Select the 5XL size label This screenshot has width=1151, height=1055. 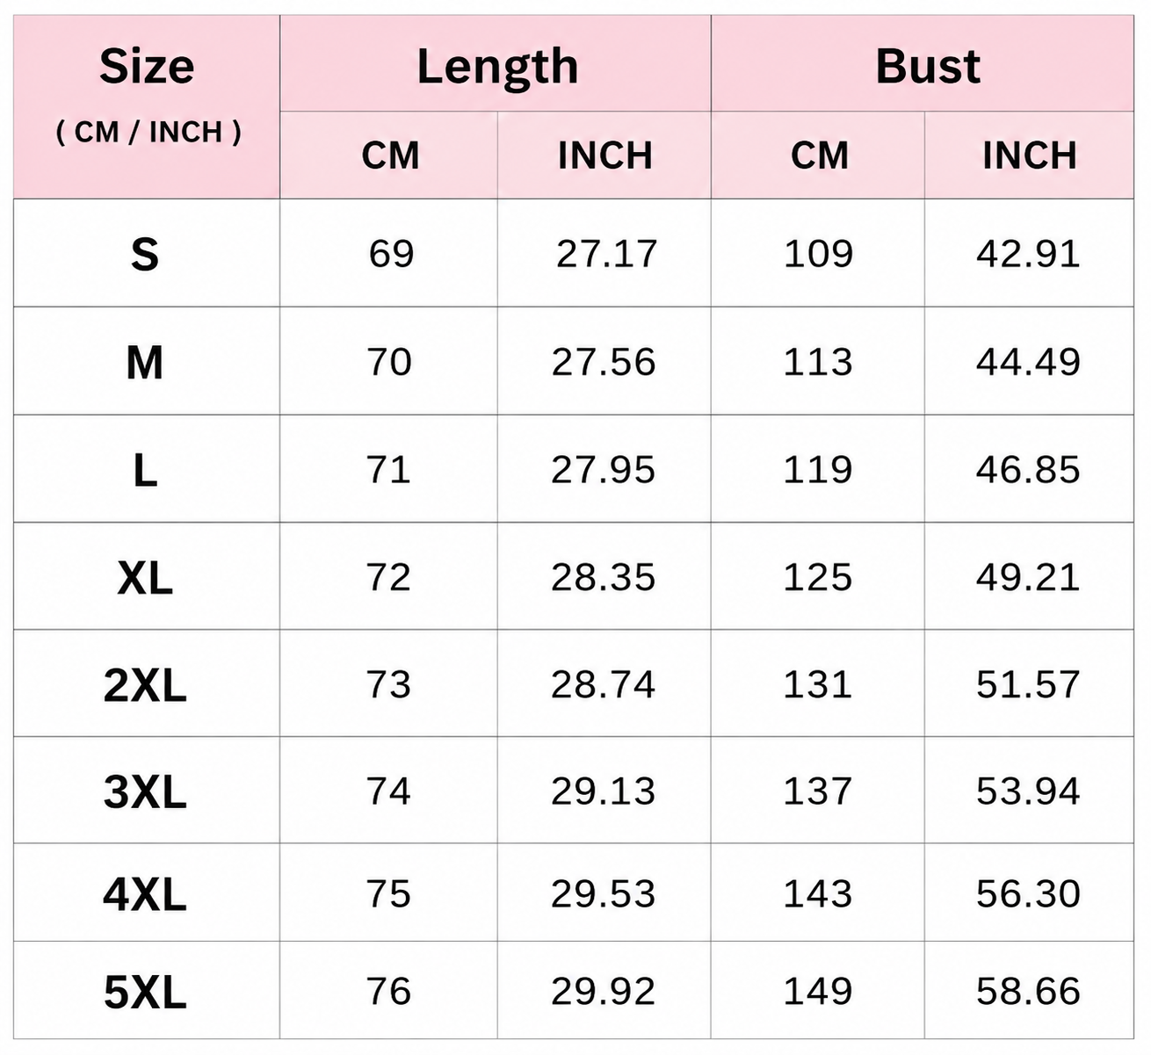(146, 993)
